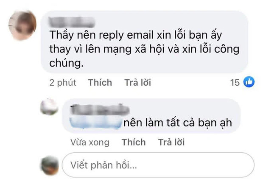Like the reply 'nên làm tất cả bạn ạh'
Image resolution: width=263 pixels, height=179 pixels.
134,142
